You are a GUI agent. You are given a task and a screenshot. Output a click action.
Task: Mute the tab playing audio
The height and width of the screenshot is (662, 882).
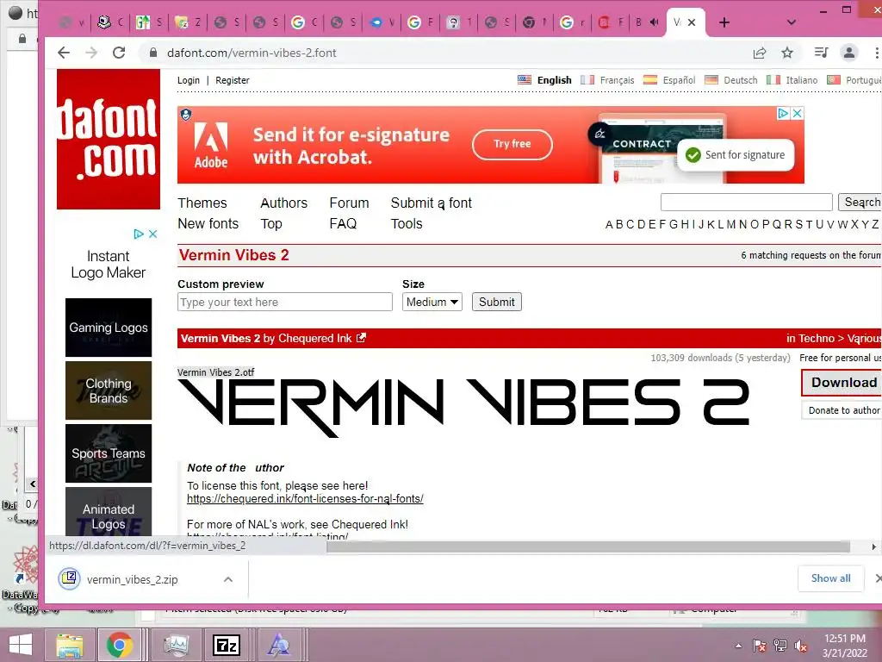(x=655, y=22)
